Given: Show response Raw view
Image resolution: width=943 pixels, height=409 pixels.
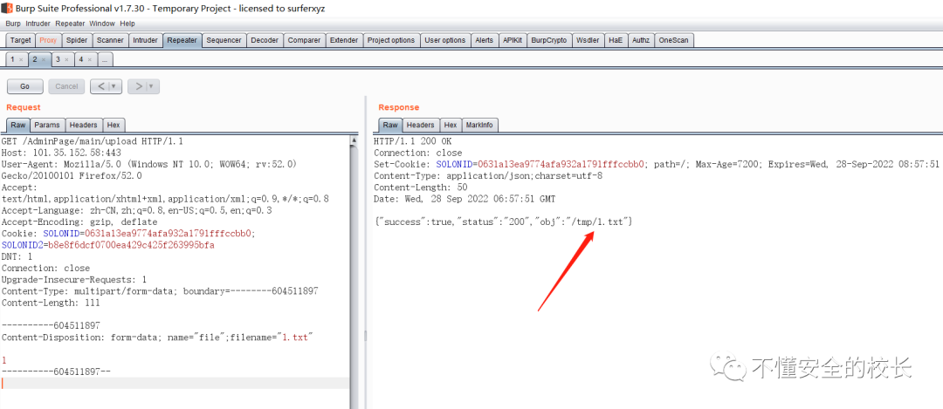Looking at the screenshot, I should 390,125.
